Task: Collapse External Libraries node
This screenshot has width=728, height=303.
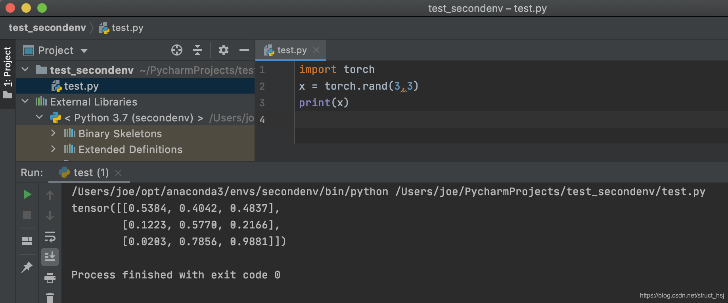Action: pos(25,102)
